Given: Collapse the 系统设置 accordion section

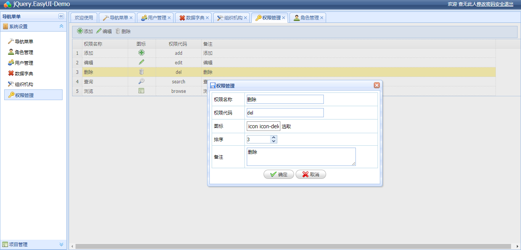Looking at the screenshot, I should pyautogui.click(x=61, y=26).
